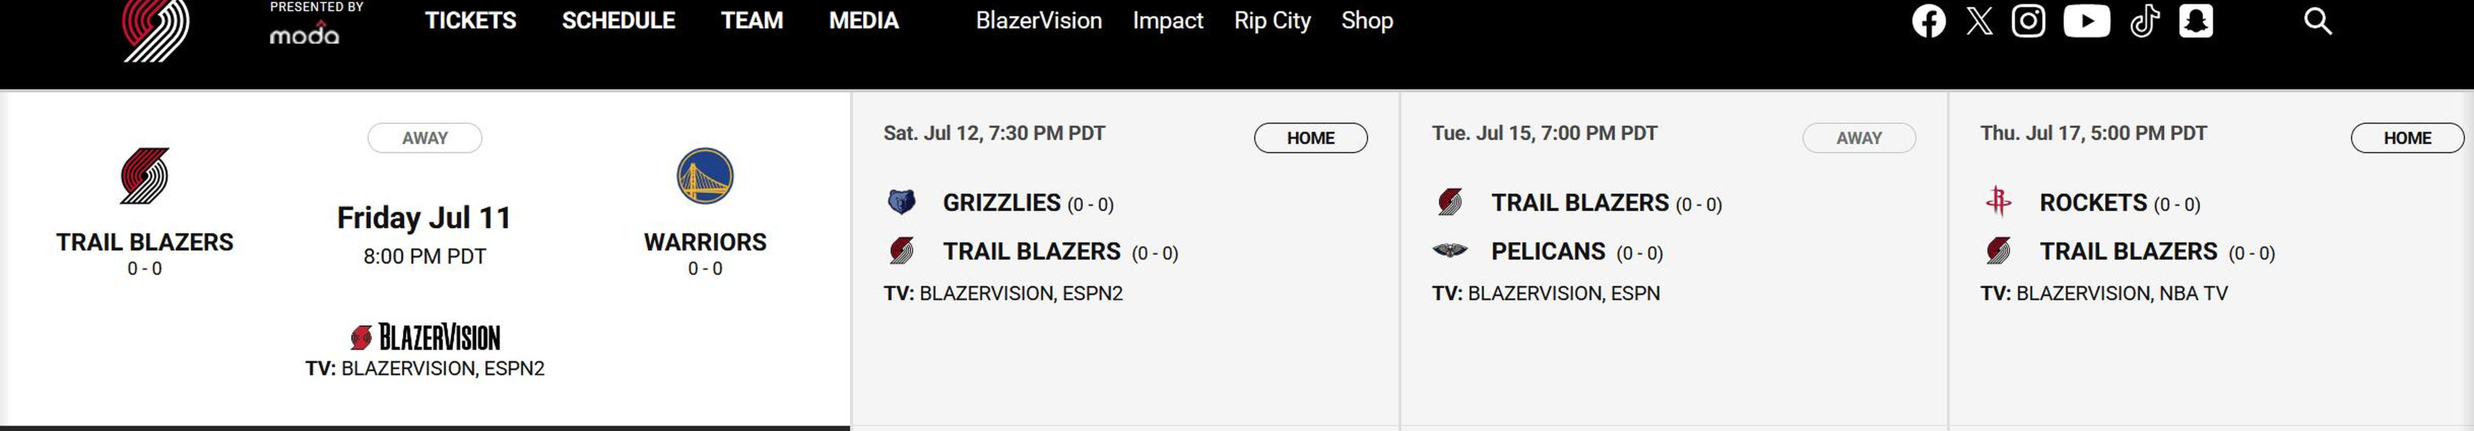2474x431 pixels.
Task: Click the Golden State Warriors logo
Action: (705, 175)
